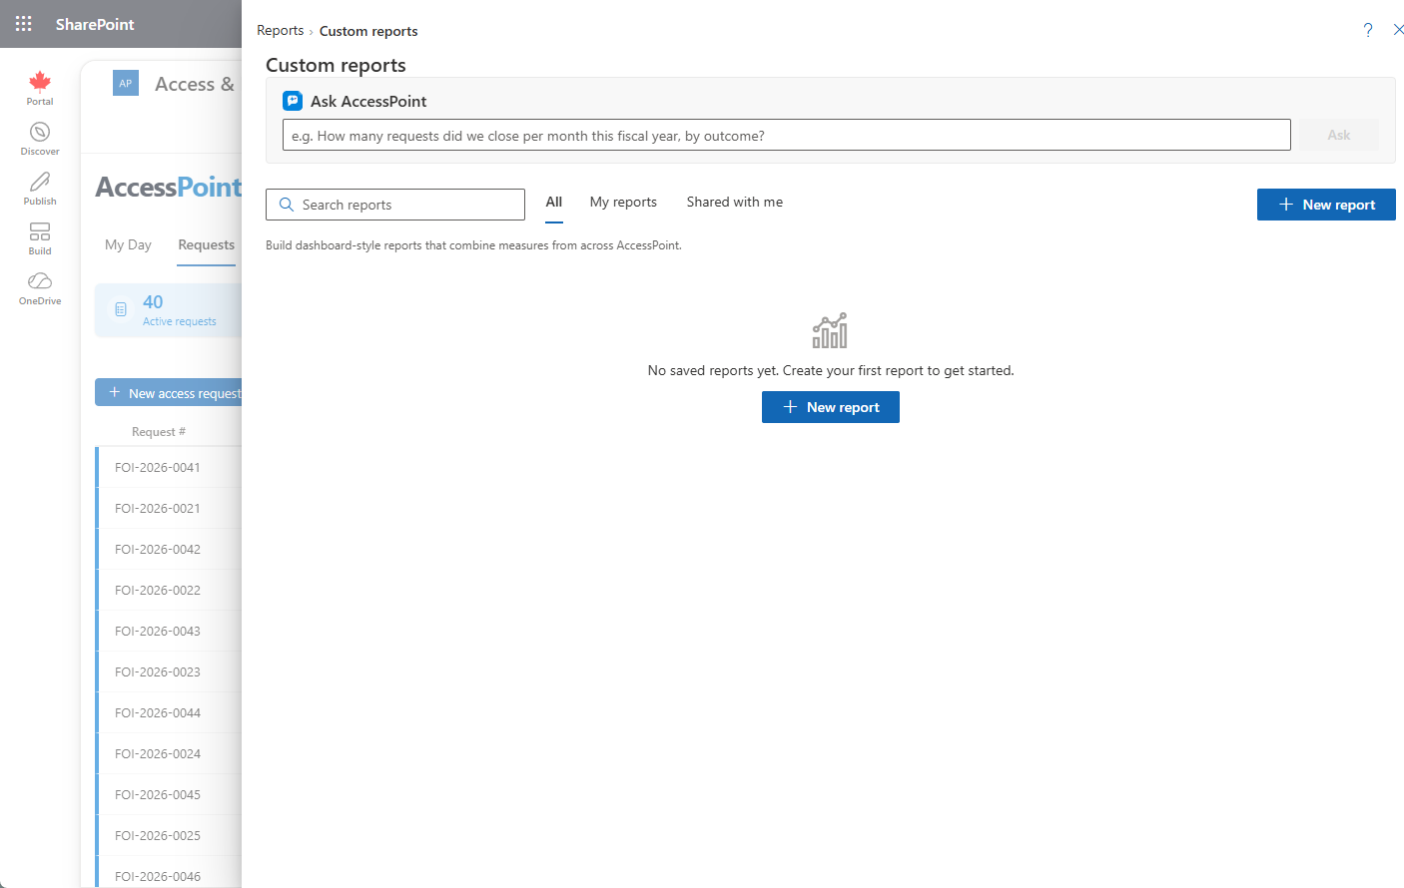Viewport: 1404px width, 888px height.
Task: Open Publish from the left rail
Action: [x=40, y=188]
